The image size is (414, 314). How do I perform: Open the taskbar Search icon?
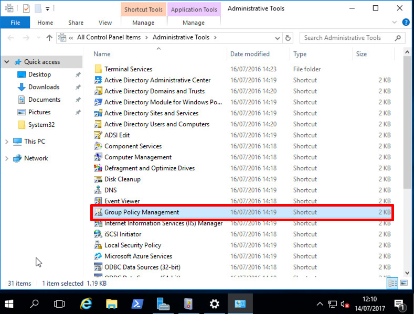[x=34, y=304]
